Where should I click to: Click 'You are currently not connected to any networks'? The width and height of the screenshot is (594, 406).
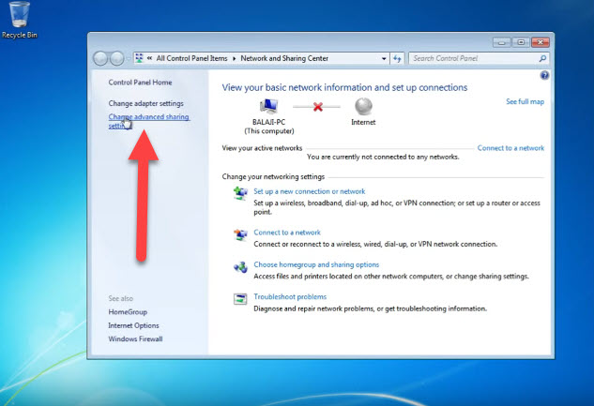click(383, 157)
